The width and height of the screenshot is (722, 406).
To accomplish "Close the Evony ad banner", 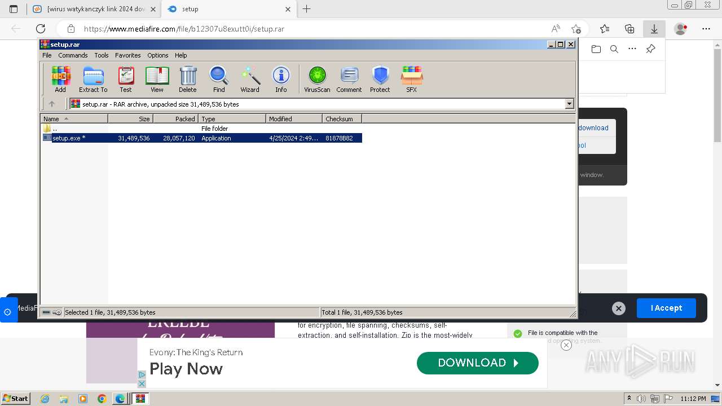I will tap(566, 345).
